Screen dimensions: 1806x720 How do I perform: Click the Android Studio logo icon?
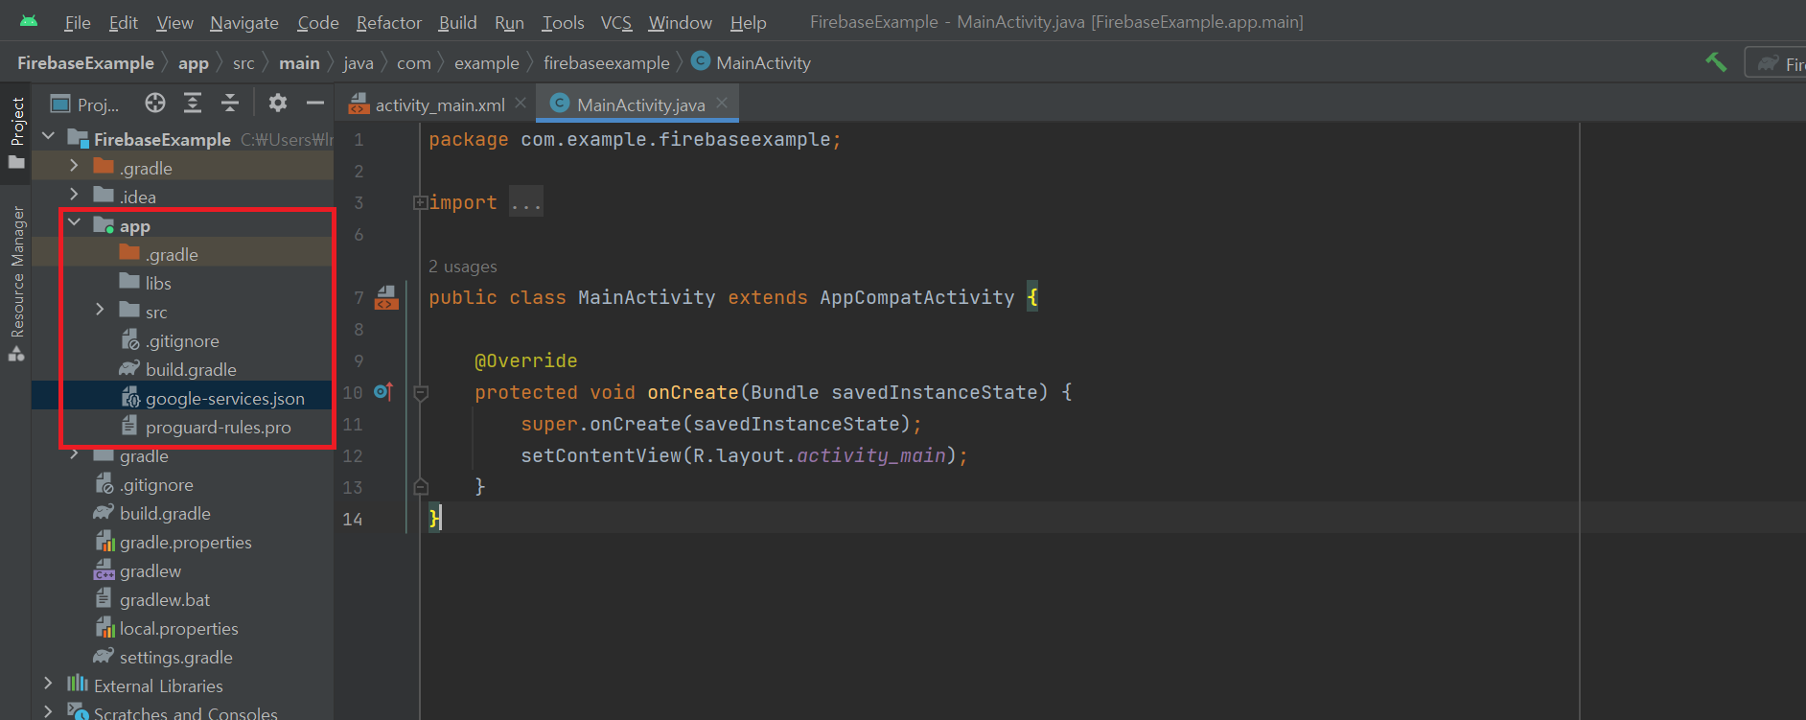[29, 21]
